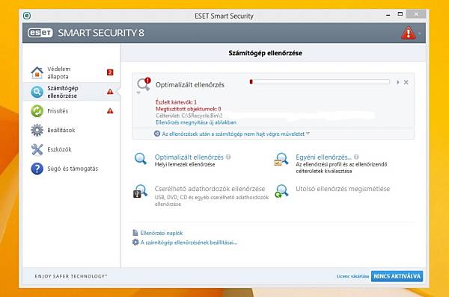Maximize the ESET Smart Security window
This screenshot has height=297, width=449.
[x=400, y=14]
